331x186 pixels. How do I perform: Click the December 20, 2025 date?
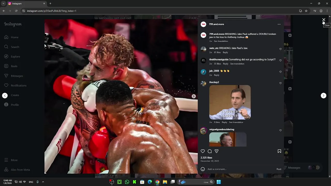click(x=210, y=161)
